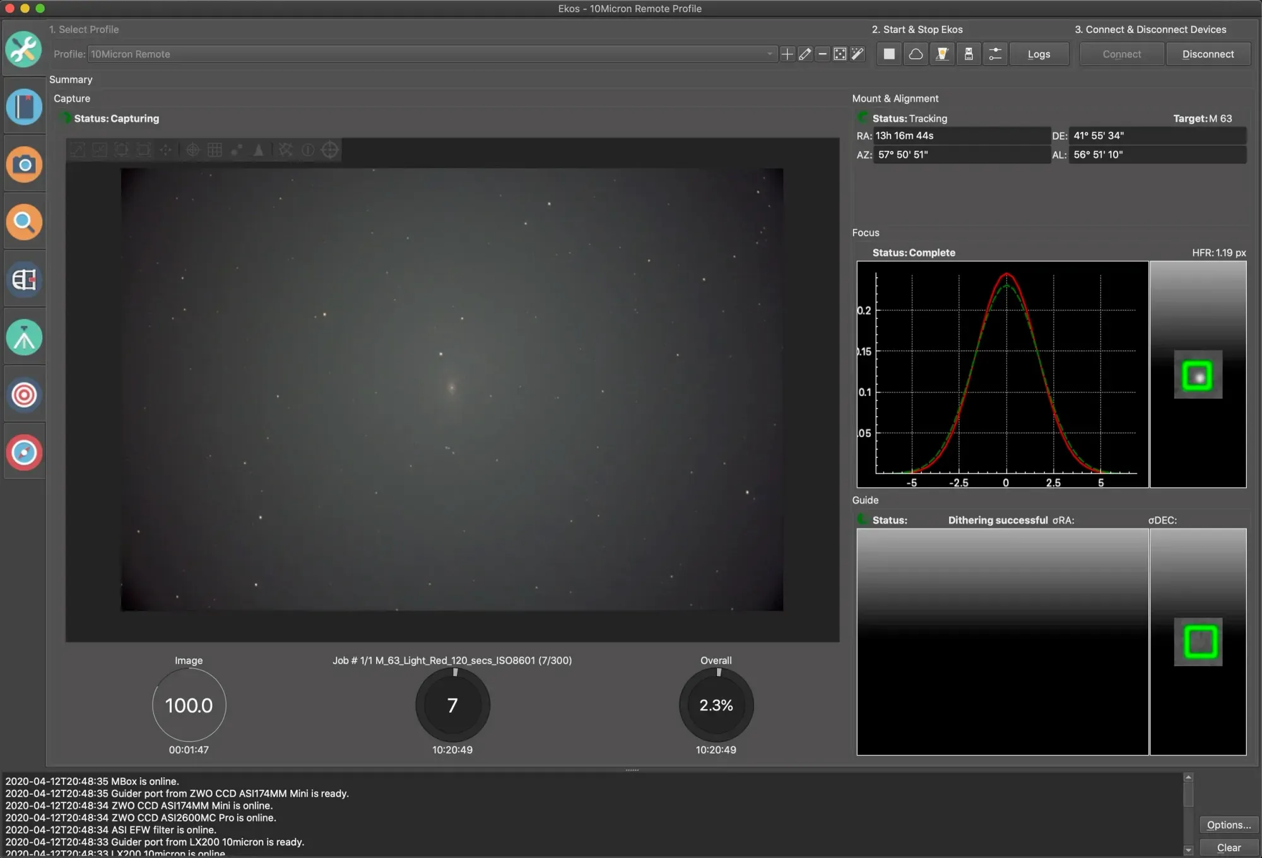Open the Focus module in the left sidebar
1262x858 pixels.
23,222
